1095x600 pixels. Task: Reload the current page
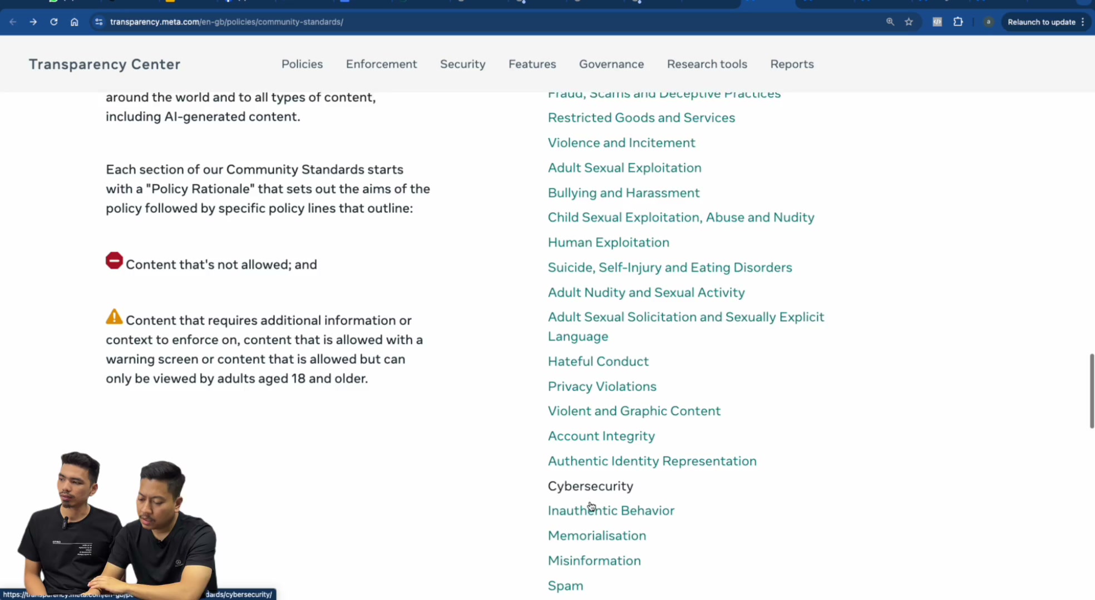coord(54,22)
